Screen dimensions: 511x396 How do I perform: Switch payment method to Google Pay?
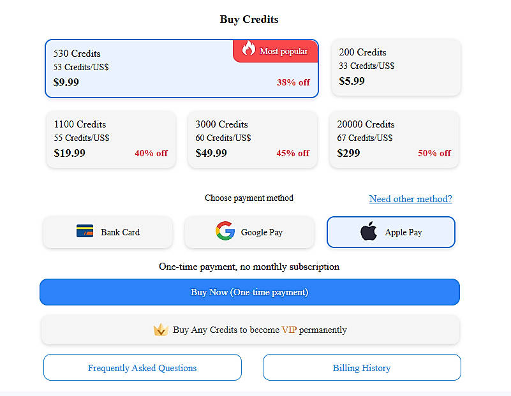coord(249,231)
